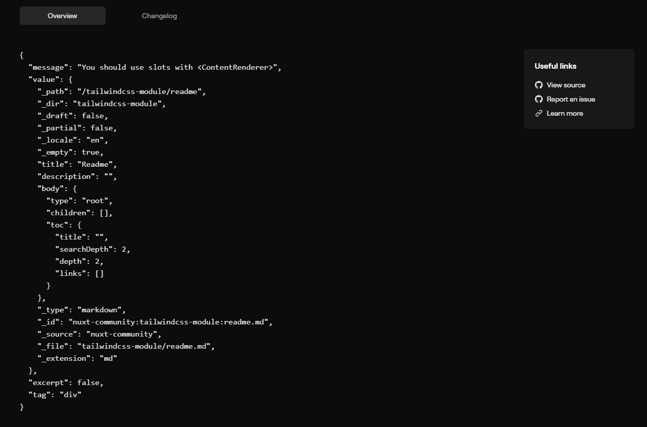
Task: Click the "_source": "nuxt-community" line
Action: pos(99,334)
